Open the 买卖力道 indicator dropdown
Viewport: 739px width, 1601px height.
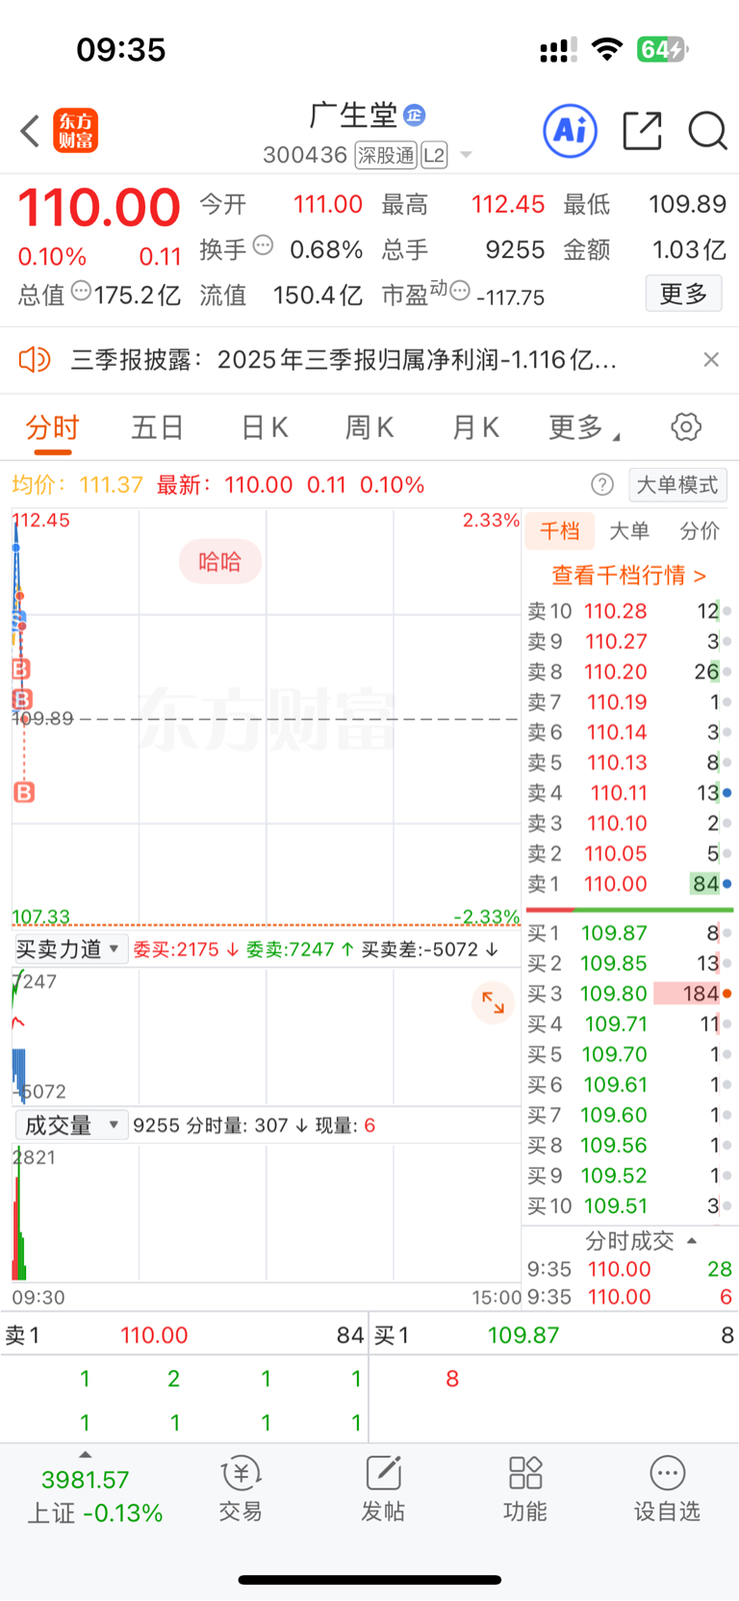pos(69,949)
